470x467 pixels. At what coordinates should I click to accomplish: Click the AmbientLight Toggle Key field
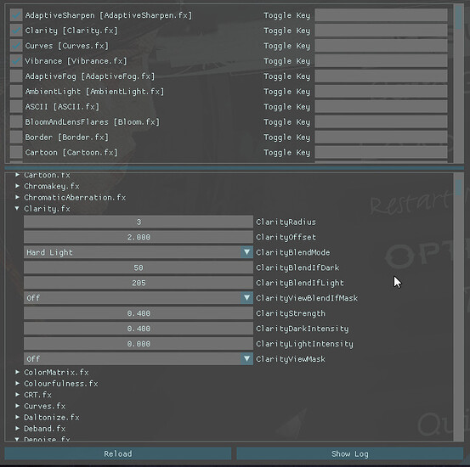point(381,92)
